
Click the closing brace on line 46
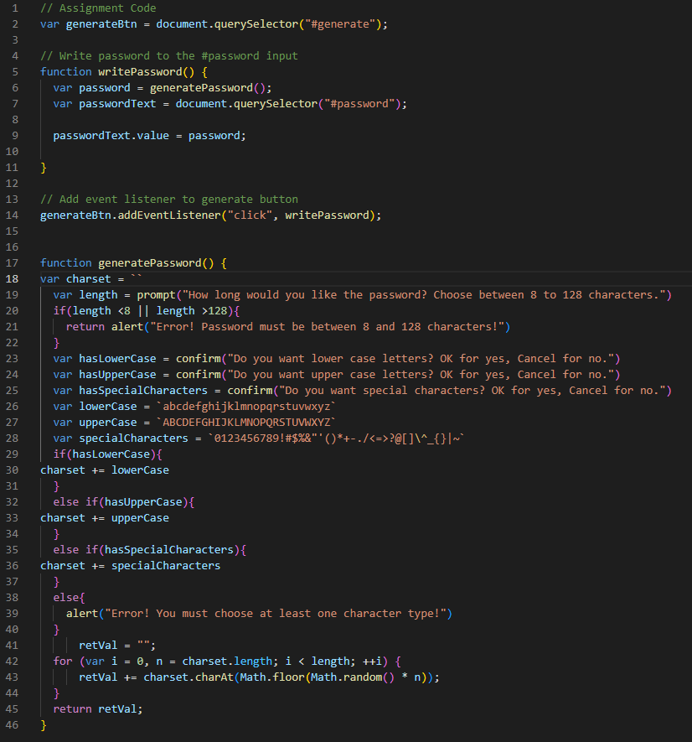coord(43,724)
